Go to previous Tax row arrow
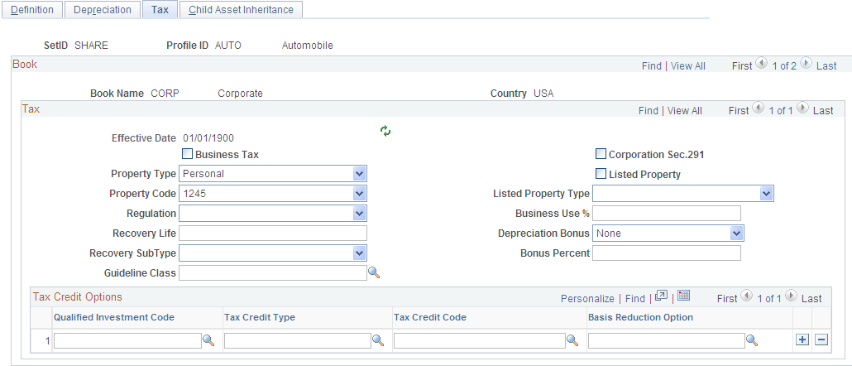Viewport: 852px width, 366px height. pyautogui.click(x=759, y=108)
